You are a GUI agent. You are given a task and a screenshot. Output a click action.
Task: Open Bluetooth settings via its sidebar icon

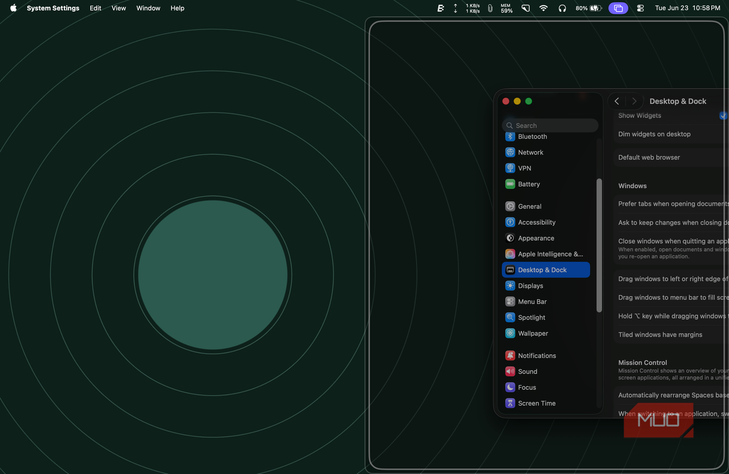pyautogui.click(x=510, y=136)
